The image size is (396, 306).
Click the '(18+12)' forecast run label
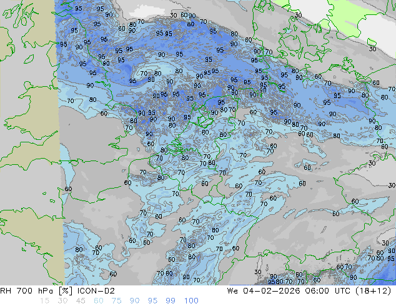coord(373,291)
